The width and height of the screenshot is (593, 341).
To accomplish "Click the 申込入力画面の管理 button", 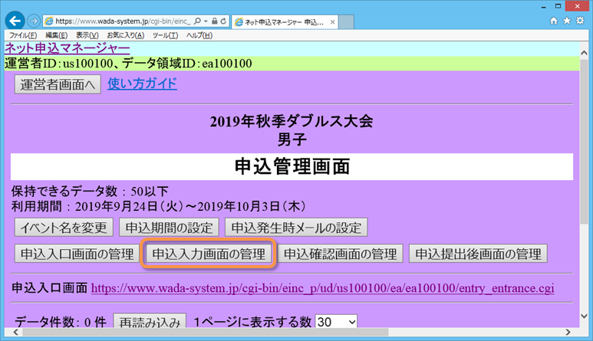I will (x=209, y=254).
